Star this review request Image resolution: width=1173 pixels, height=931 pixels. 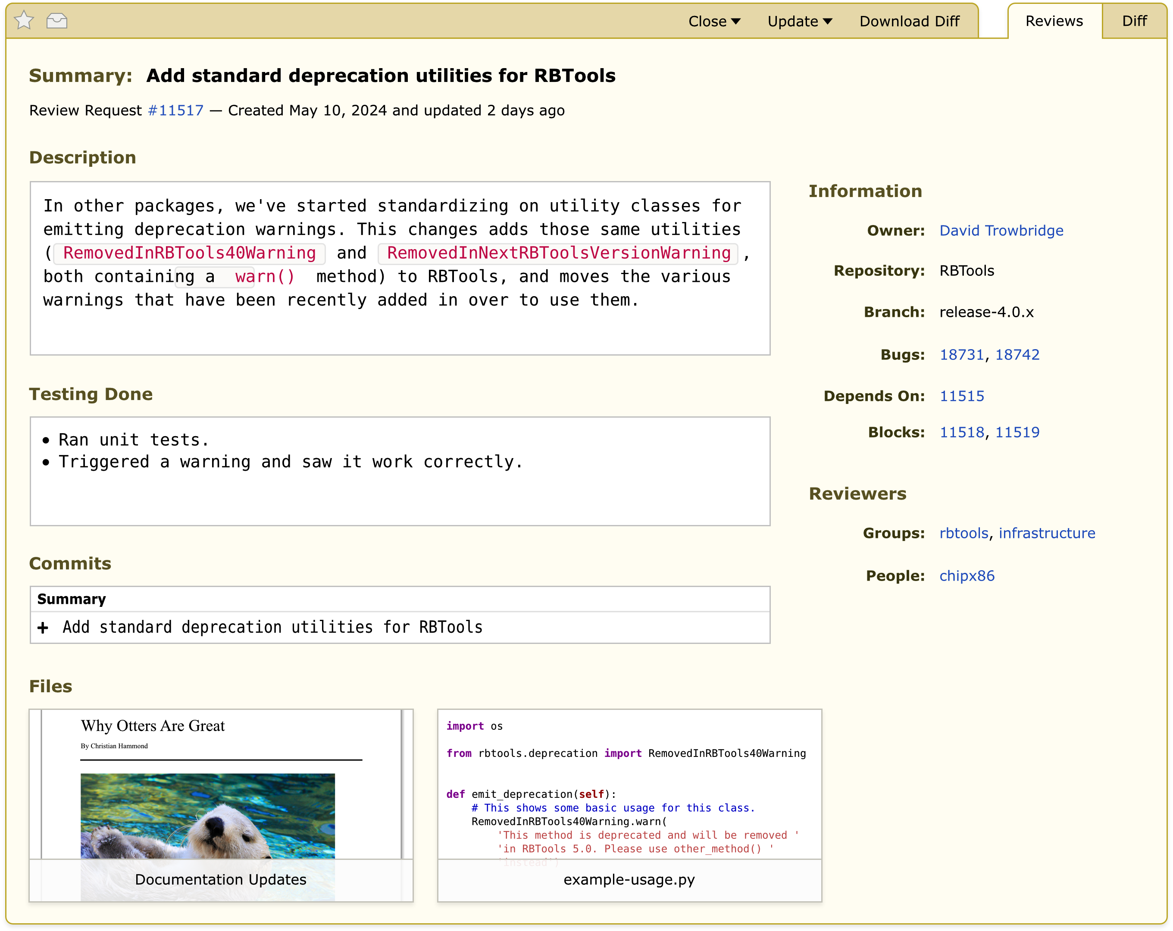click(x=24, y=21)
